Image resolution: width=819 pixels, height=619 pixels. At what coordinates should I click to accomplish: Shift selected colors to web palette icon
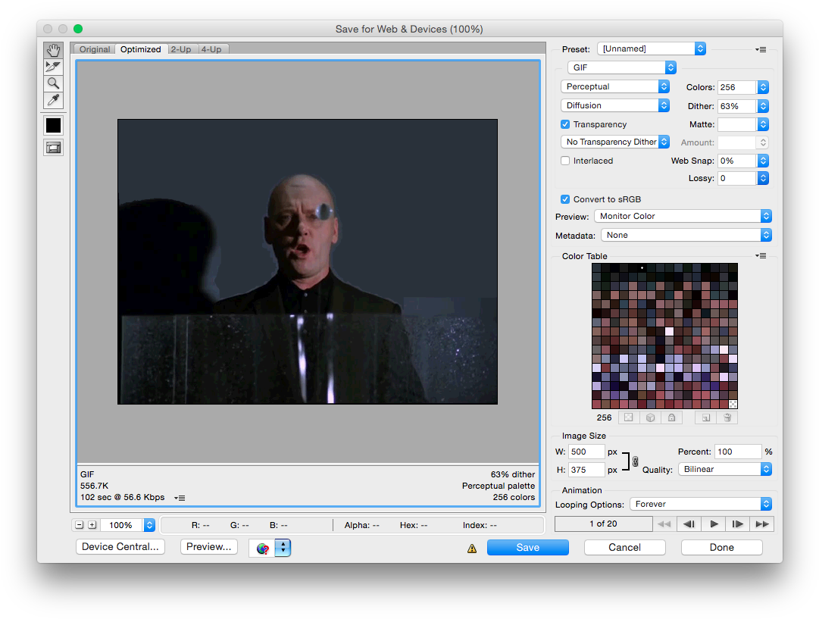click(x=650, y=417)
